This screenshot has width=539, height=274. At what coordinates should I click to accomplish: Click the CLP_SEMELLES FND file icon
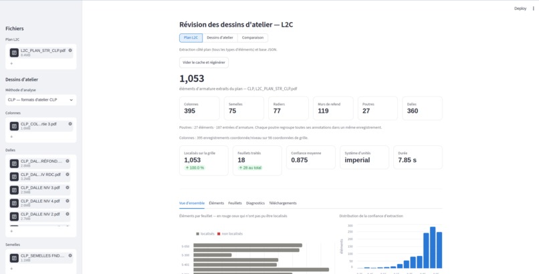click(14, 258)
